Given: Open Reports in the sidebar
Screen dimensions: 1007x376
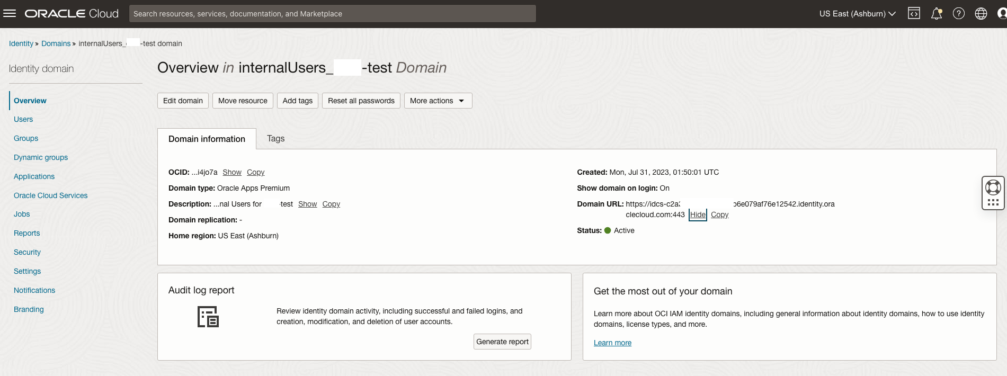Looking at the screenshot, I should click(x=26, y=233).
